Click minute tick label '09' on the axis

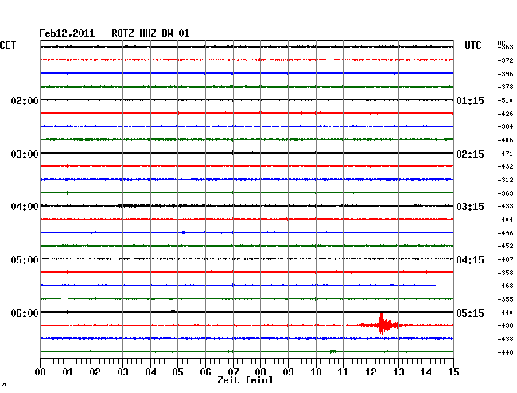(288, 372)
